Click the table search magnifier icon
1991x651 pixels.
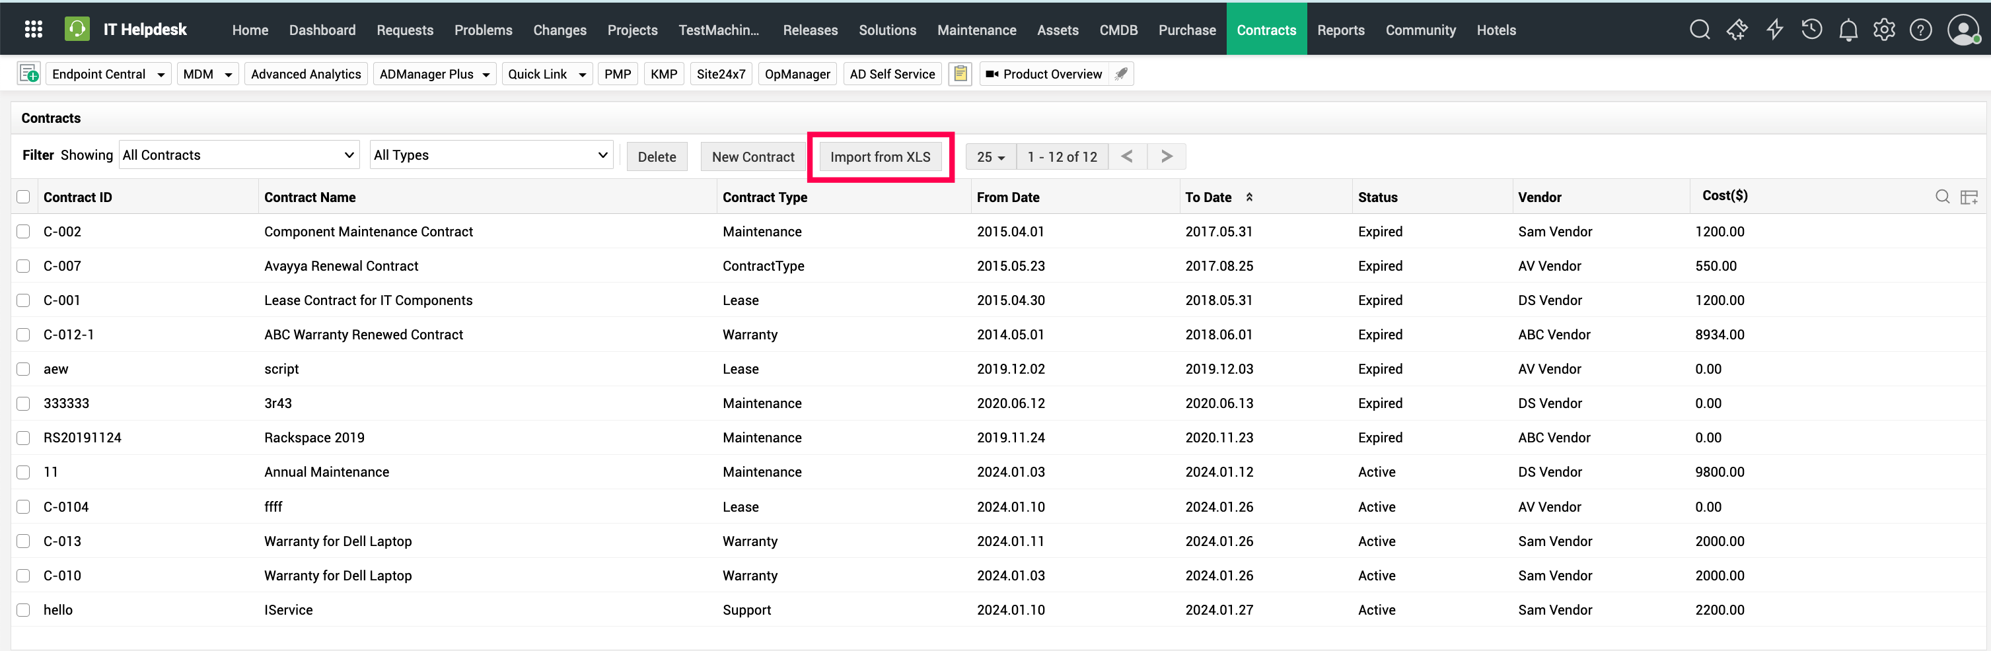pyautogui.click(x=1941, y=196)
